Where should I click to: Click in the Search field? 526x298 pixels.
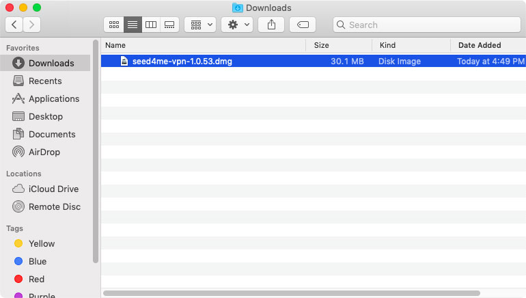tap(427, 25)
